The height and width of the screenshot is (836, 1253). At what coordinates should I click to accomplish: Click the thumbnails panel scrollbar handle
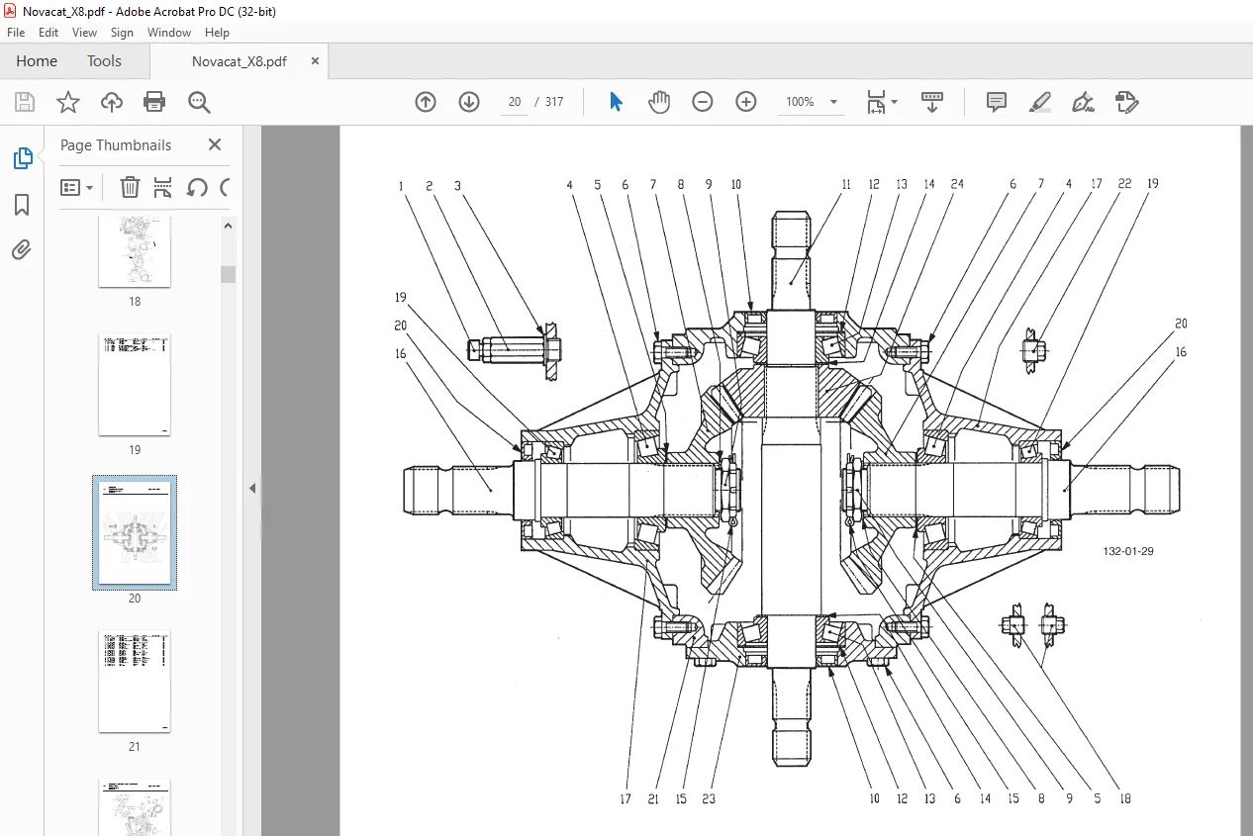229,274
